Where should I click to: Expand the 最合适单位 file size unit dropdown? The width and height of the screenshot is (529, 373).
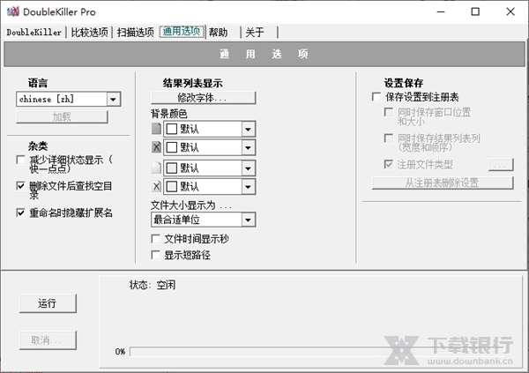click(248, 220)
